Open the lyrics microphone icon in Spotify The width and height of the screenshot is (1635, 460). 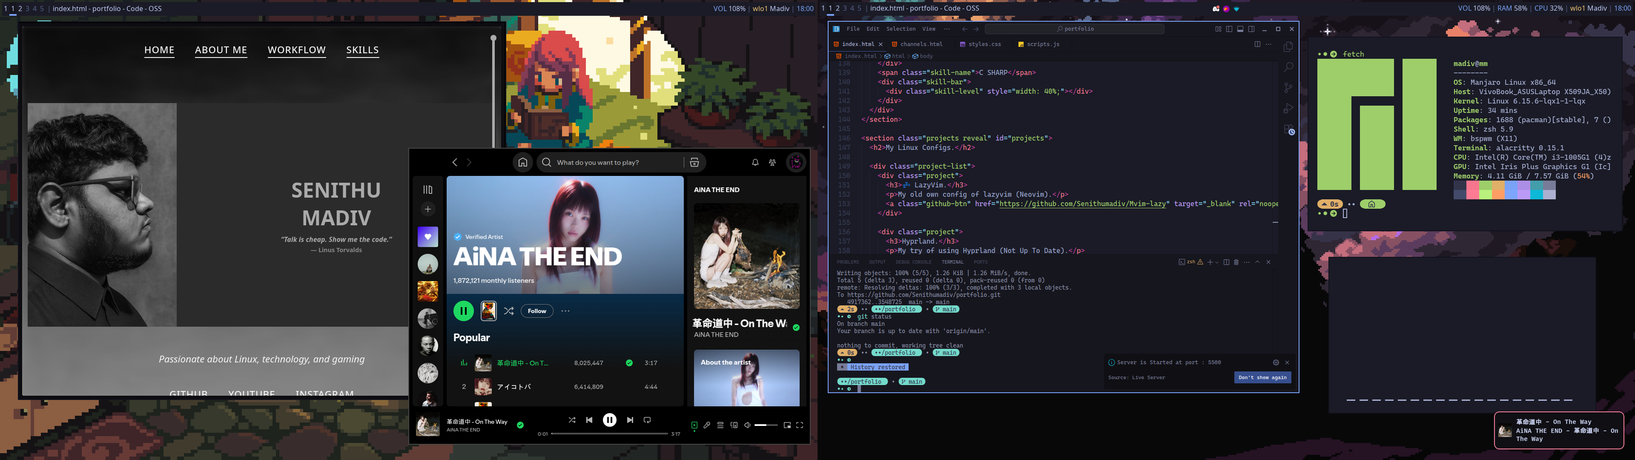pyautogui.click(x=707, y=425)
